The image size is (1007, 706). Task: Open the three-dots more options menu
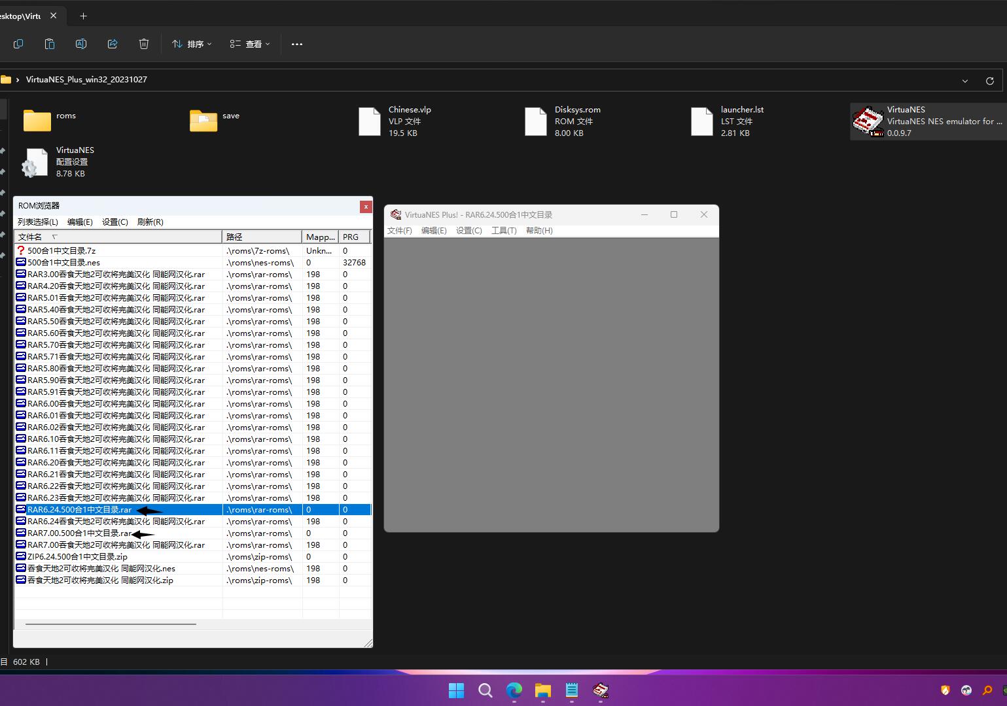(297, 44)
